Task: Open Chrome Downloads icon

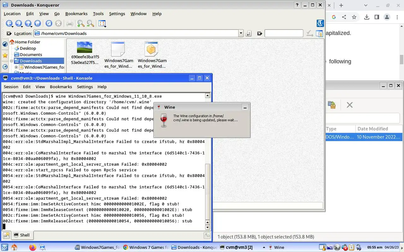Action: (366, 17)
